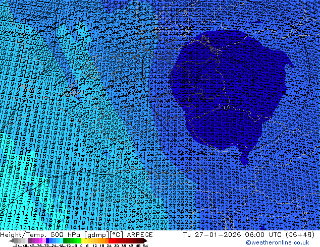Pick the pale pink swatch near -30
Screen dimensions: 320x247
click(44, 241)
